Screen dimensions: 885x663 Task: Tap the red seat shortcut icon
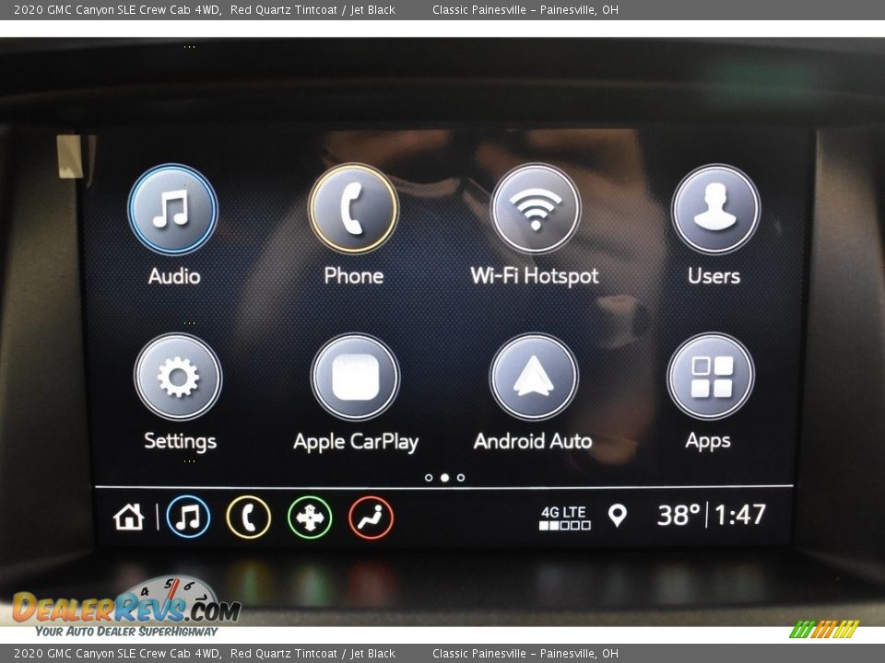coord(371,518)
